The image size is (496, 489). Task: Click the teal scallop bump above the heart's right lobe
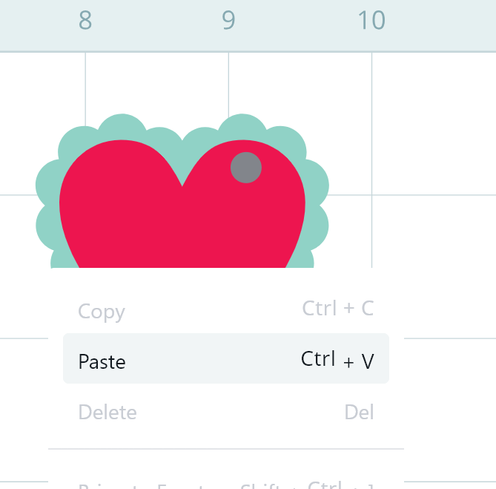(x=242, y=126)
